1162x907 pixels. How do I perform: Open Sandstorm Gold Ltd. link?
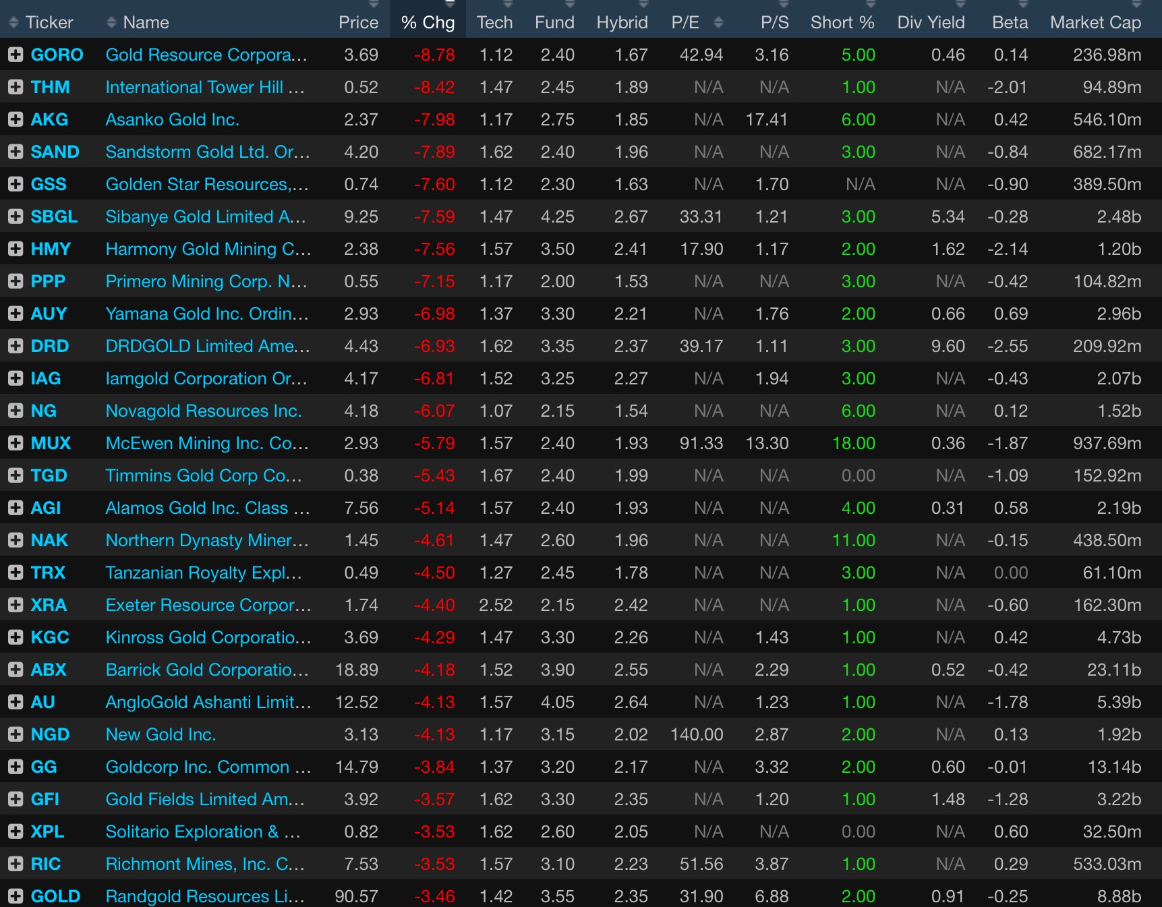208,152
